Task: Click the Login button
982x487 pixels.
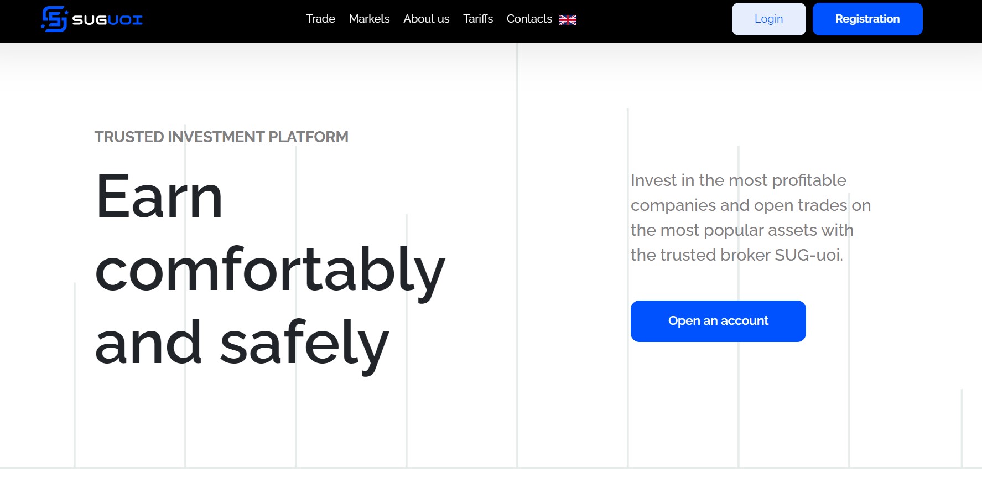Action: [768, 19]
